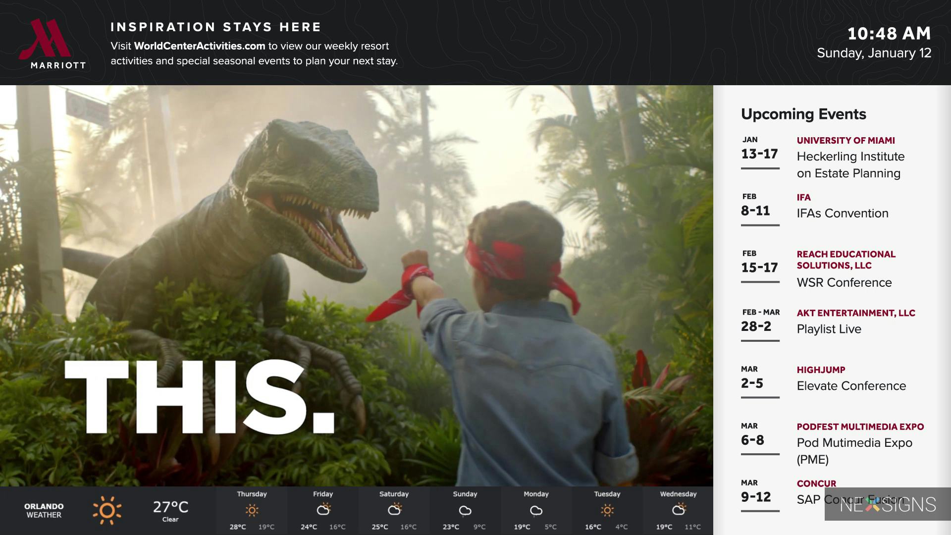Click the 10:48 AM clock display

tap(889, 34)
